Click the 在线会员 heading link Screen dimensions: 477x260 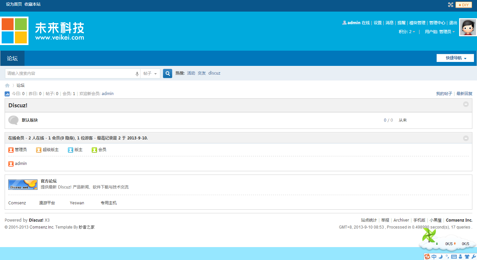(16, 138)
